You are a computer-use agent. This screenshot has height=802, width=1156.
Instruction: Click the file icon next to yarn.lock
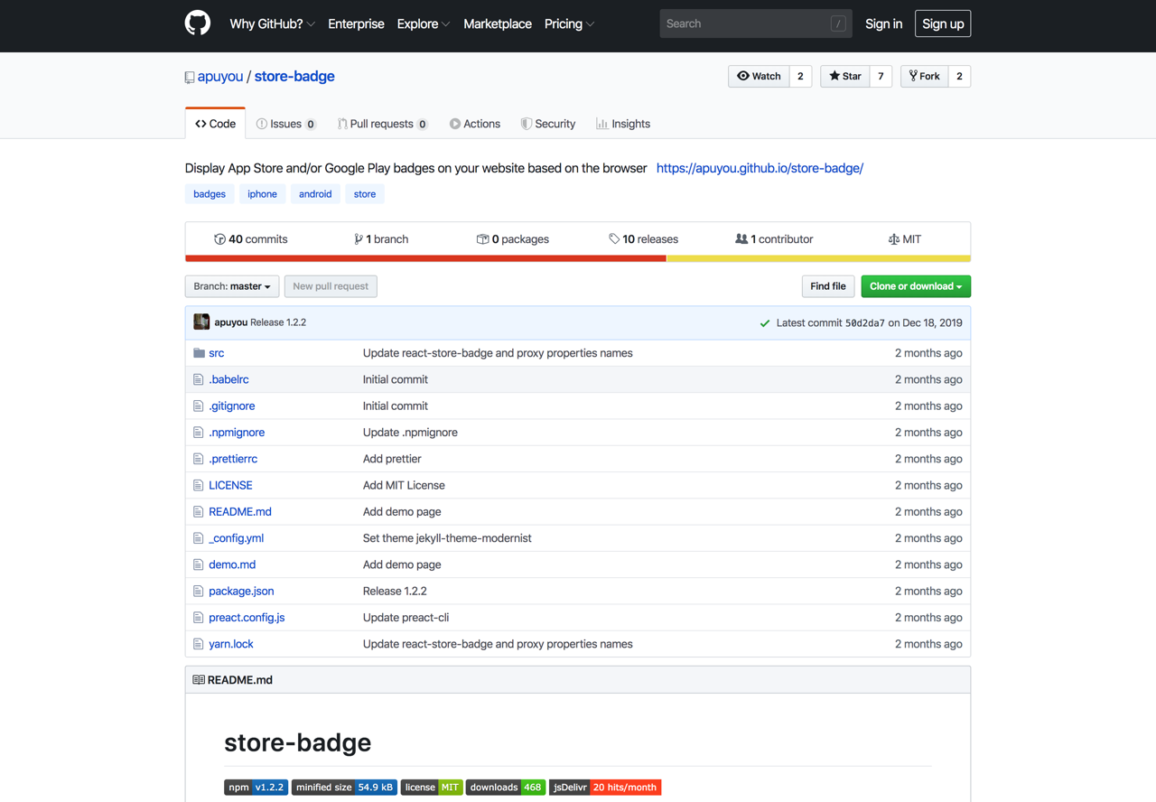point(198,644)
